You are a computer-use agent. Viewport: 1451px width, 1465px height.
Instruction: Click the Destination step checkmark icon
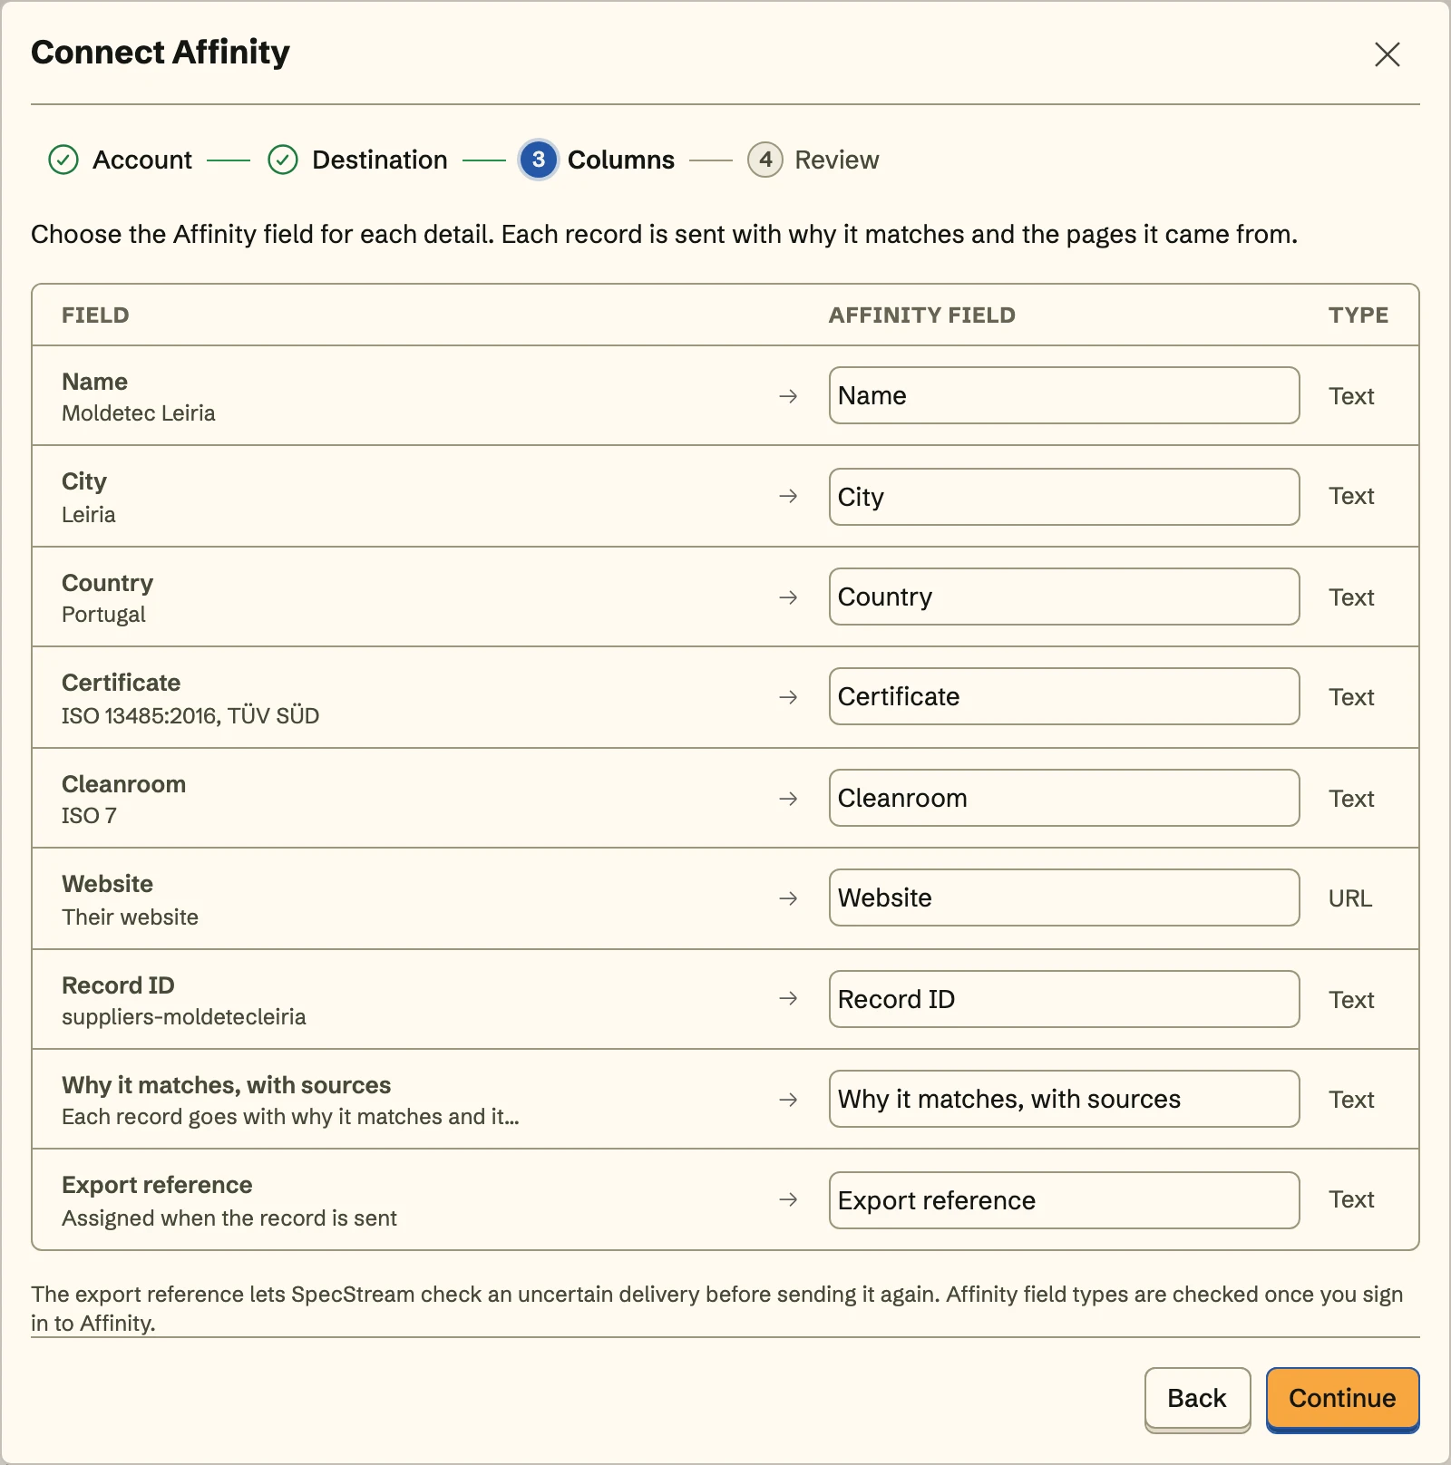283,160
